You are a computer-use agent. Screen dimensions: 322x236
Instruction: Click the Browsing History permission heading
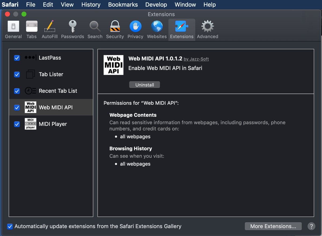tap(131, 149)
